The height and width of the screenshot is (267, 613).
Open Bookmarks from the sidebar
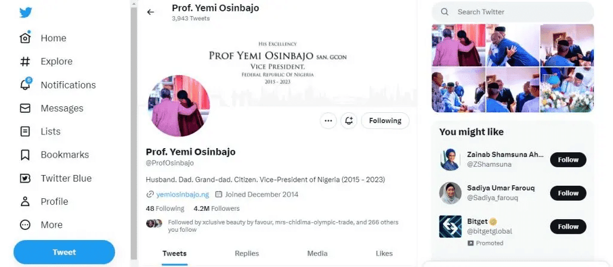pos(25,155)
